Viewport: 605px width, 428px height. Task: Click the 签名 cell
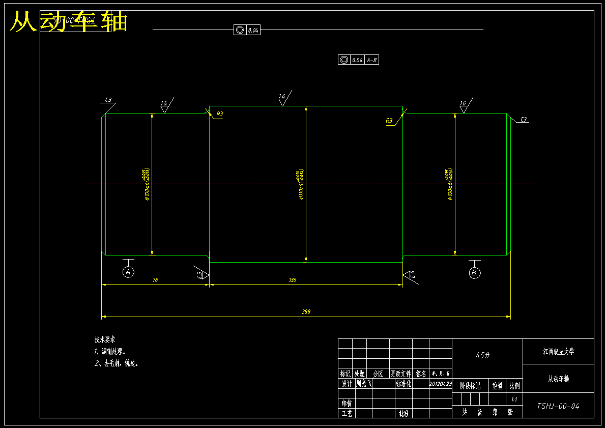click(421, 374)
